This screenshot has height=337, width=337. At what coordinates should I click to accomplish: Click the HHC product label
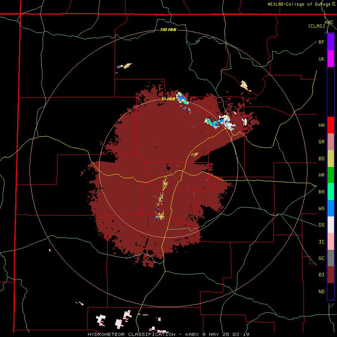[329, 22]
